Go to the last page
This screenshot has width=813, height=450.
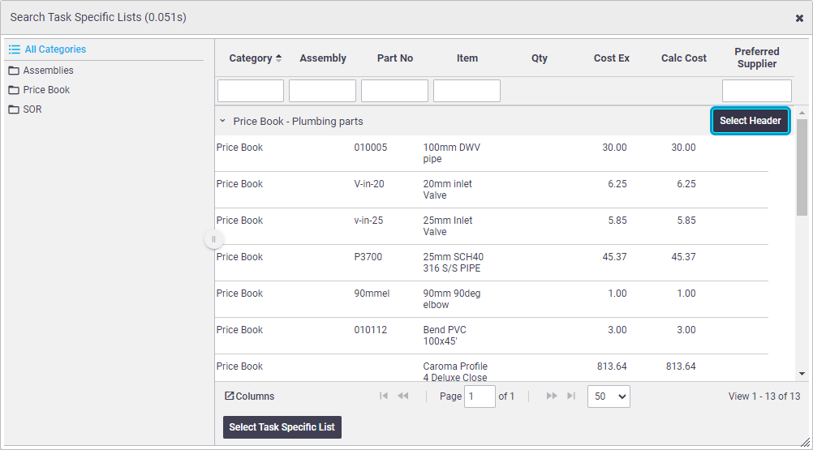click(571, 396)
